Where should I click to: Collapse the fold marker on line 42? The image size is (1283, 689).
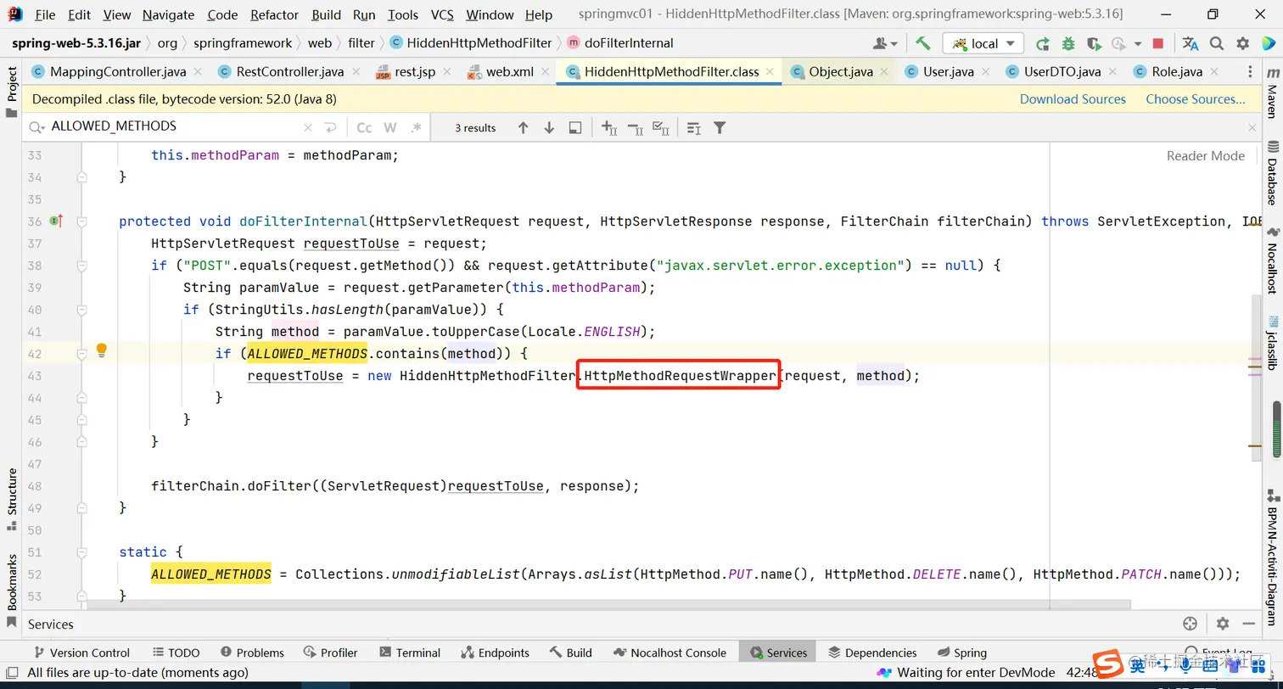[82, 354]
